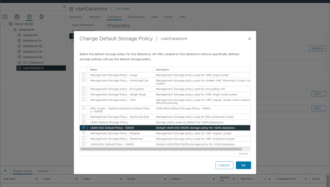
Task: Filter the Start Time column
Action: 270,179
